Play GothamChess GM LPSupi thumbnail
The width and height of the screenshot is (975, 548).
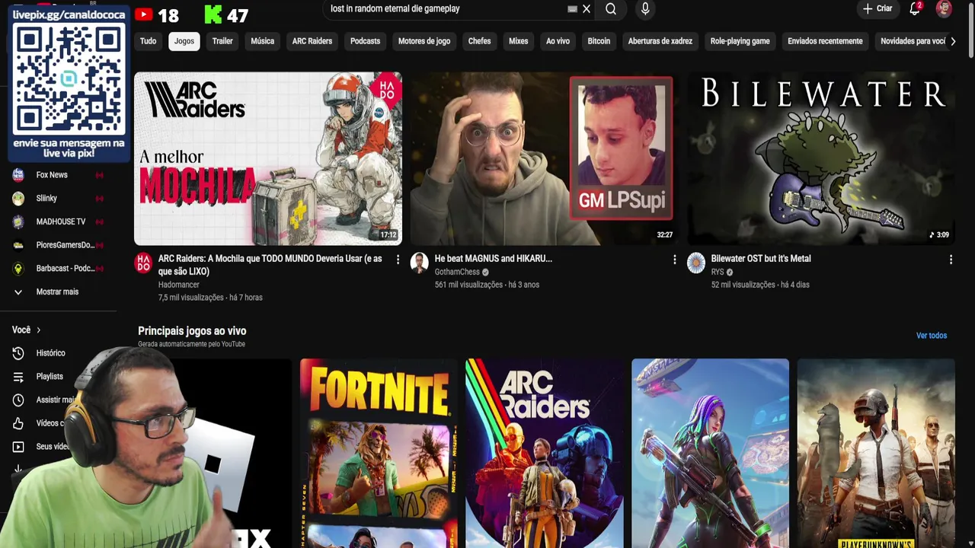(x=545, y=158)
